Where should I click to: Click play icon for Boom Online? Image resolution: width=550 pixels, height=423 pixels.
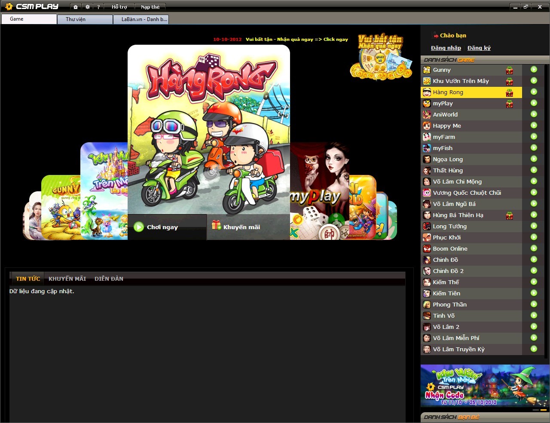[534, 248]
